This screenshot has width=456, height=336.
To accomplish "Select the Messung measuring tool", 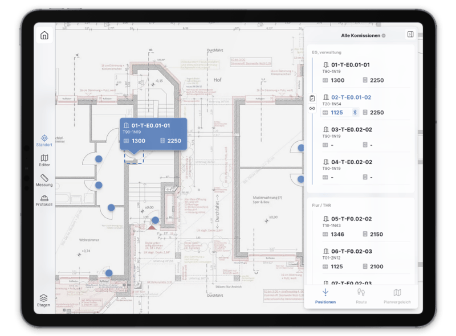I will (44, 181).
